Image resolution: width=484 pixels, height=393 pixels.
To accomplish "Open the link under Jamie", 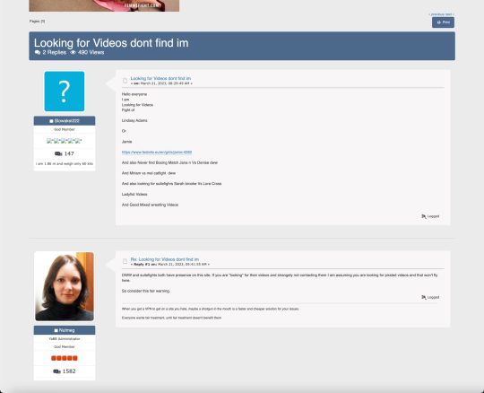I will tap(157, 153).
